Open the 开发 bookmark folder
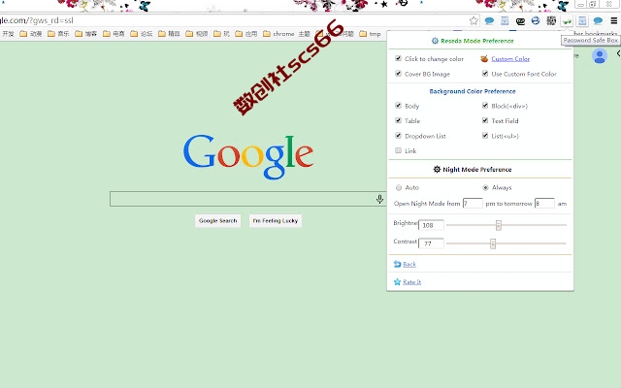621x388 pixels. pos(8,34)
